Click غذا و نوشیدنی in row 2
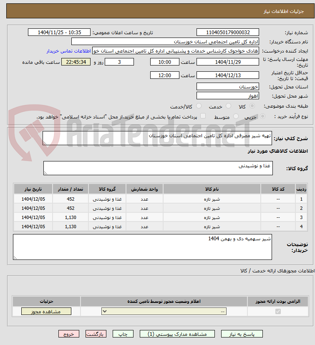Screen dimensions: 315x345 click(107, 208)
